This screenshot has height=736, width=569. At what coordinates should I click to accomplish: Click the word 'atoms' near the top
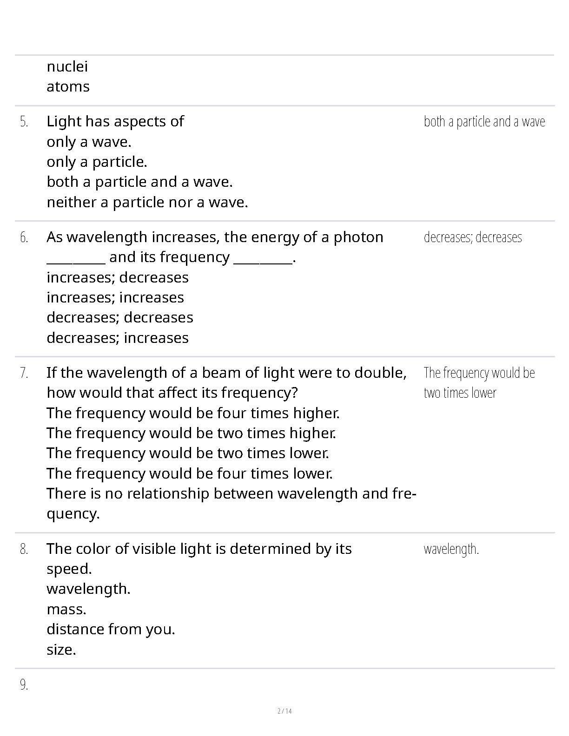68,86
